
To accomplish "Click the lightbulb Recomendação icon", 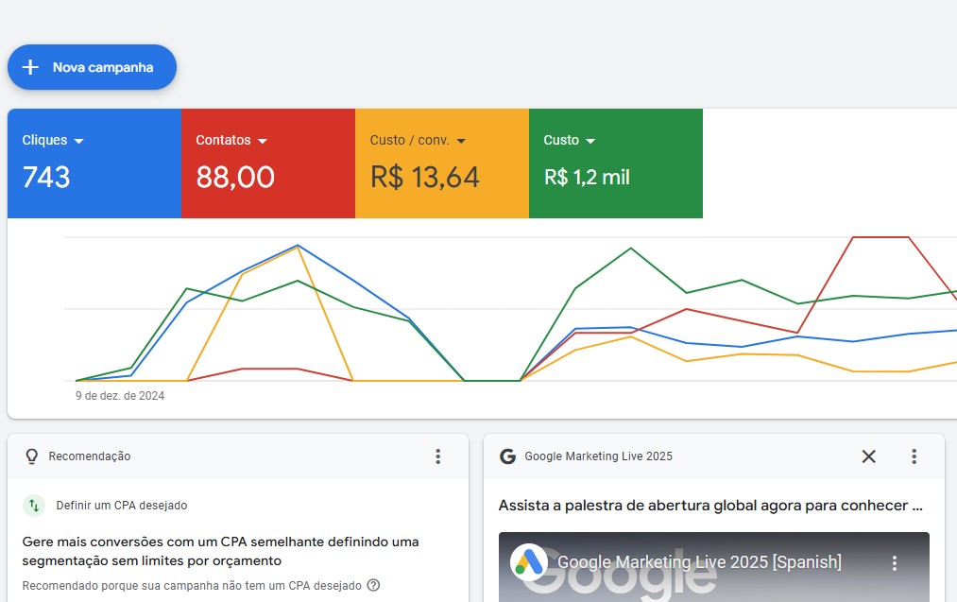I will click(x=32, y=456).
